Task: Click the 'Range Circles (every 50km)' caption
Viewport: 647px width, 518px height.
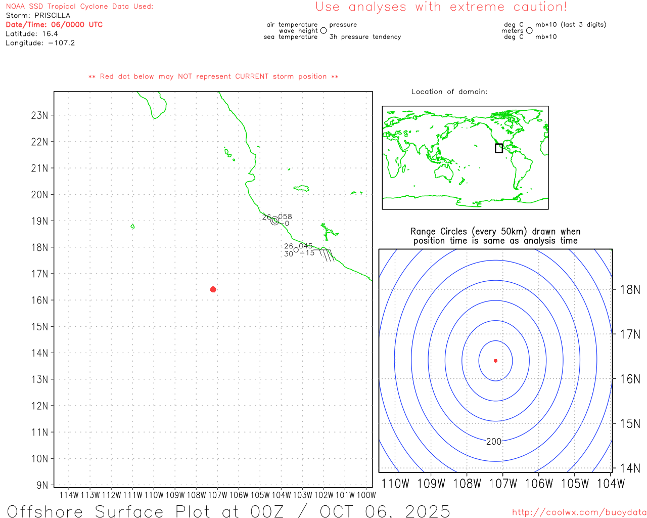Action: [495, 231]
